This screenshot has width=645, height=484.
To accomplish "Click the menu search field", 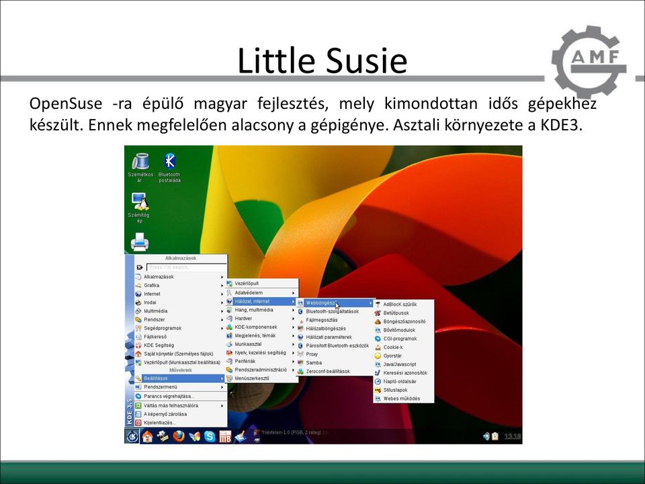I will click(x=186, y=267).
